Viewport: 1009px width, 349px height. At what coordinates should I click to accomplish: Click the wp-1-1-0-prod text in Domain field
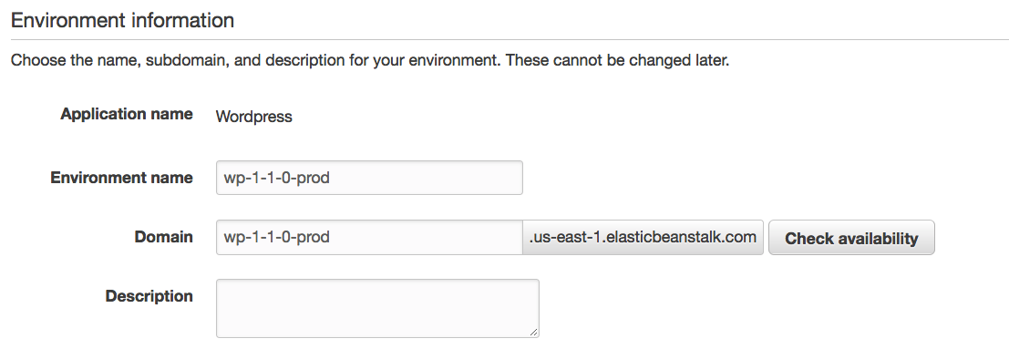click(x=277, y=237)
